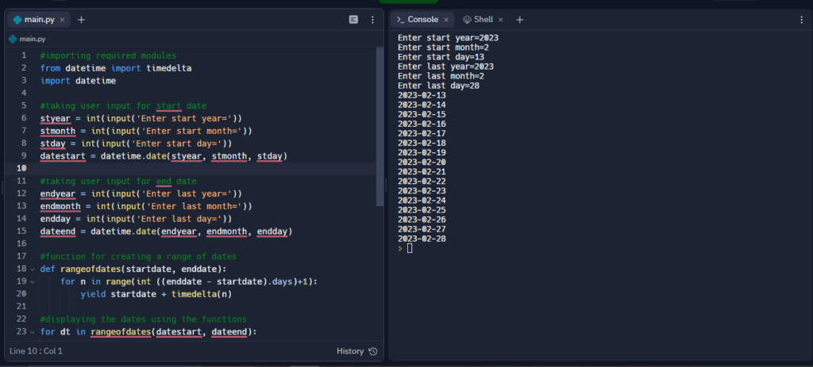This screenshot has height=367, width=813.
Task: Click the datestart assignment on line 9
Action: [164, 156]
